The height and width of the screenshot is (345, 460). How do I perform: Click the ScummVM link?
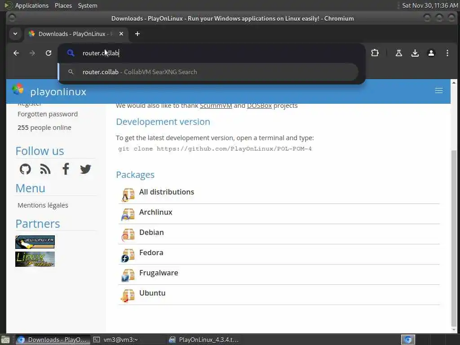click(x=216, y=106)
